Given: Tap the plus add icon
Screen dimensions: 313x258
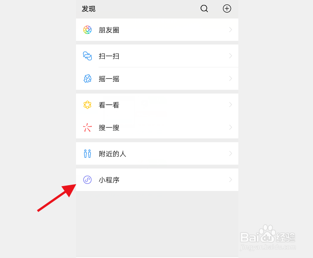Looking at the screenshot, I should click(x=227, y=9).
